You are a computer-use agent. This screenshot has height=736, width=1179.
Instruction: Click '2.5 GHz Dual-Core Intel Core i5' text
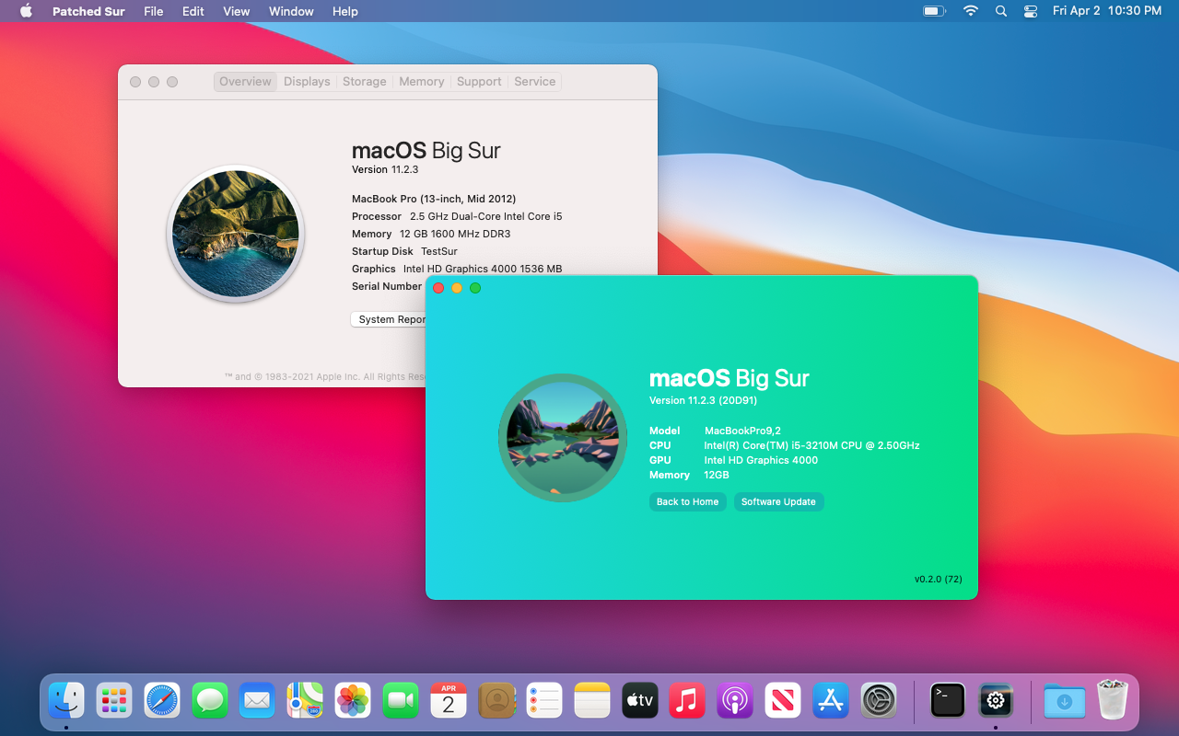click(485, 216)
